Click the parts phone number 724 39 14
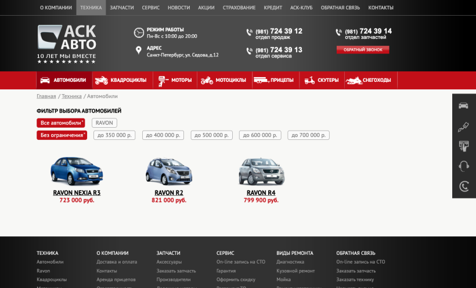 [x=368, y=31]
